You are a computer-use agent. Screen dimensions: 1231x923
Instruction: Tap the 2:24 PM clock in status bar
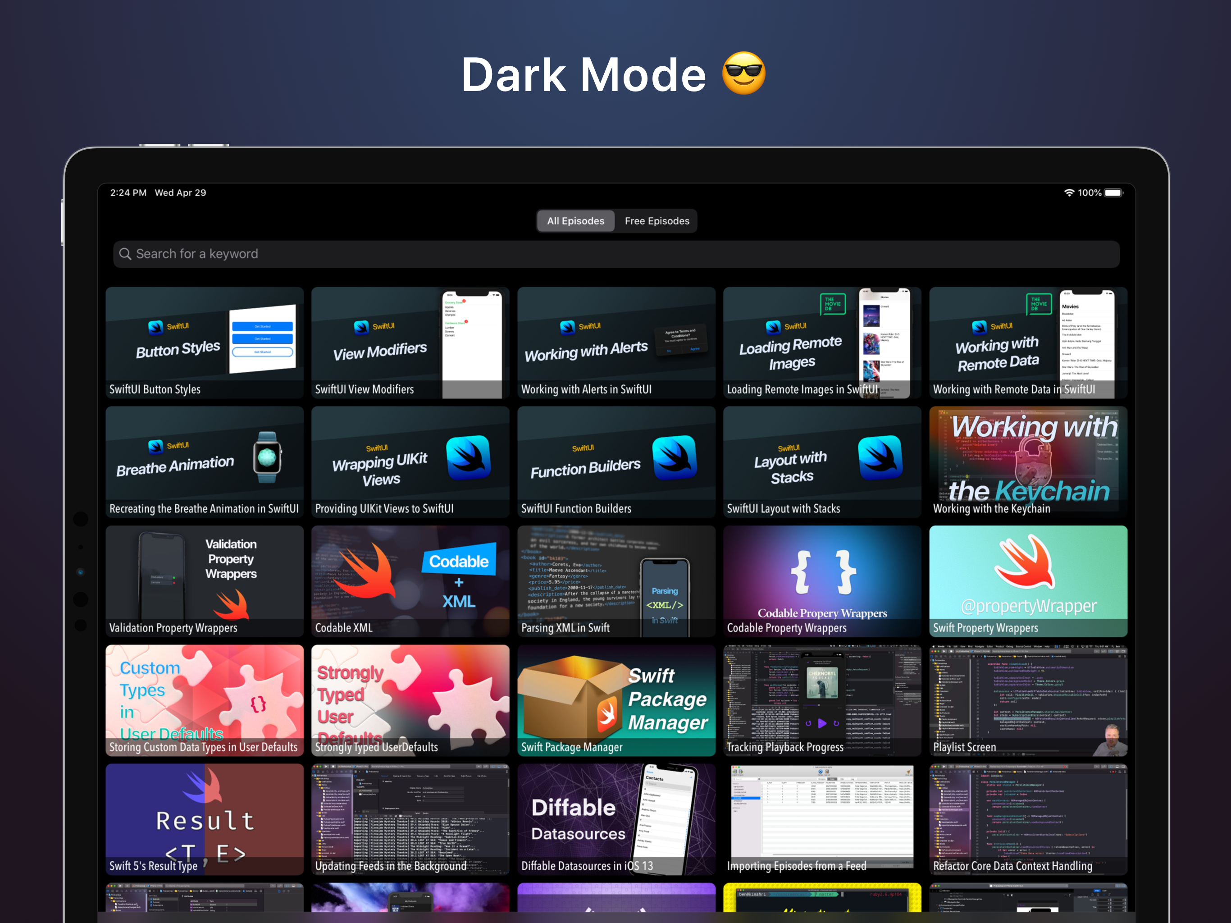(x=128, y=192)
